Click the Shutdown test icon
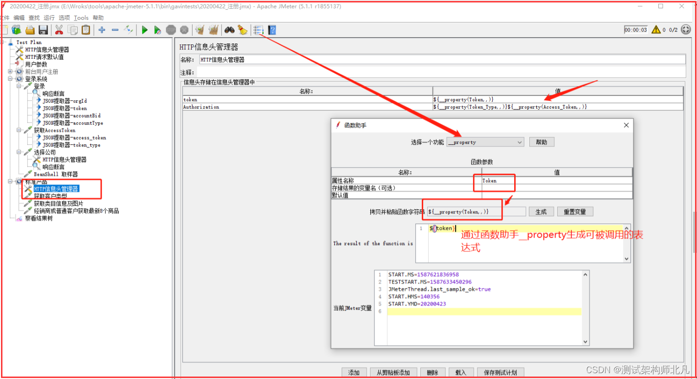Screen dimensions: 697x379 [x=184, y=30]
